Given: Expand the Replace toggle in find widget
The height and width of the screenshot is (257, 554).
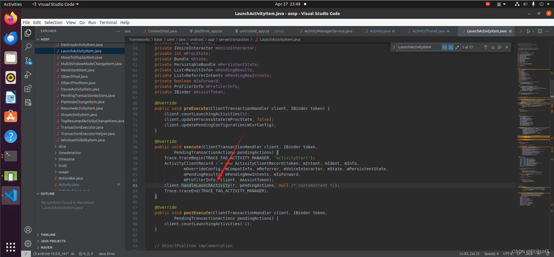Looking at the screenshot, I should point(393,47).
